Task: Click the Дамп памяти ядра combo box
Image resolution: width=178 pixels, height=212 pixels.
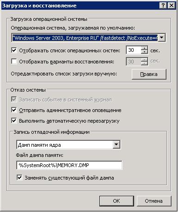Action: point(68,144)
